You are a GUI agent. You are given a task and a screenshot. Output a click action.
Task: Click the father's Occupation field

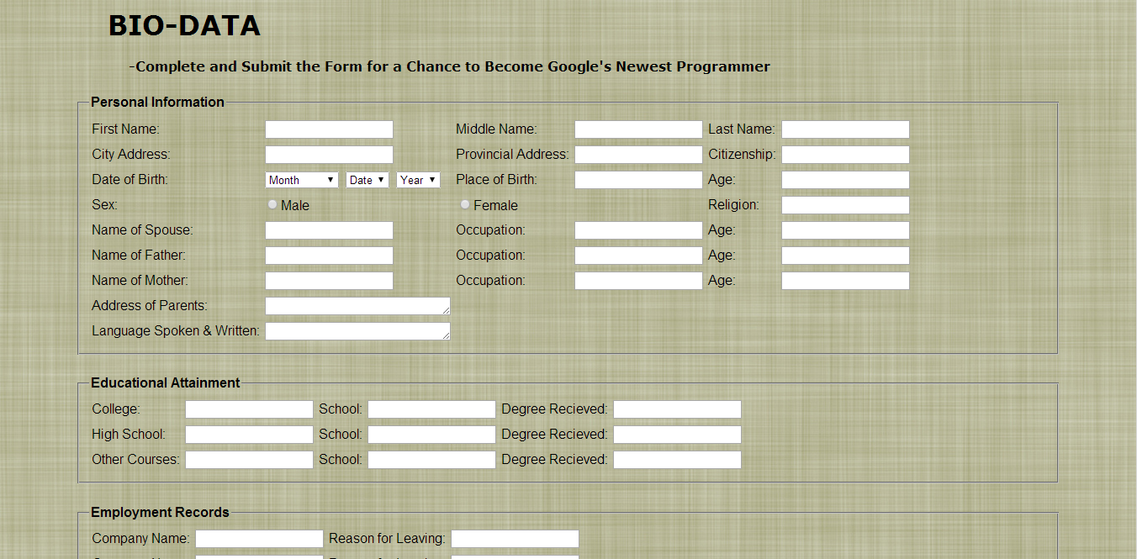638,256
